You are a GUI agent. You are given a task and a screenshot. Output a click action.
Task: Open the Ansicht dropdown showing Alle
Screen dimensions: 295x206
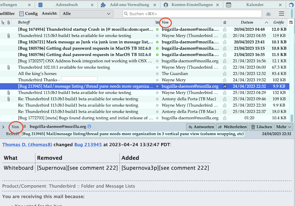[x=86, y=14]
